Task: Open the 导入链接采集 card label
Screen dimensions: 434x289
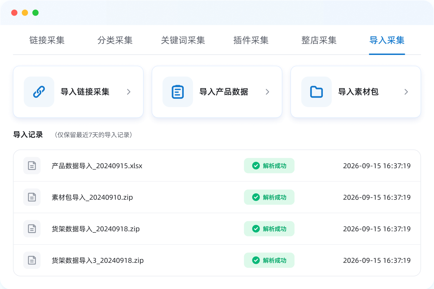Action: pos(85,92)
